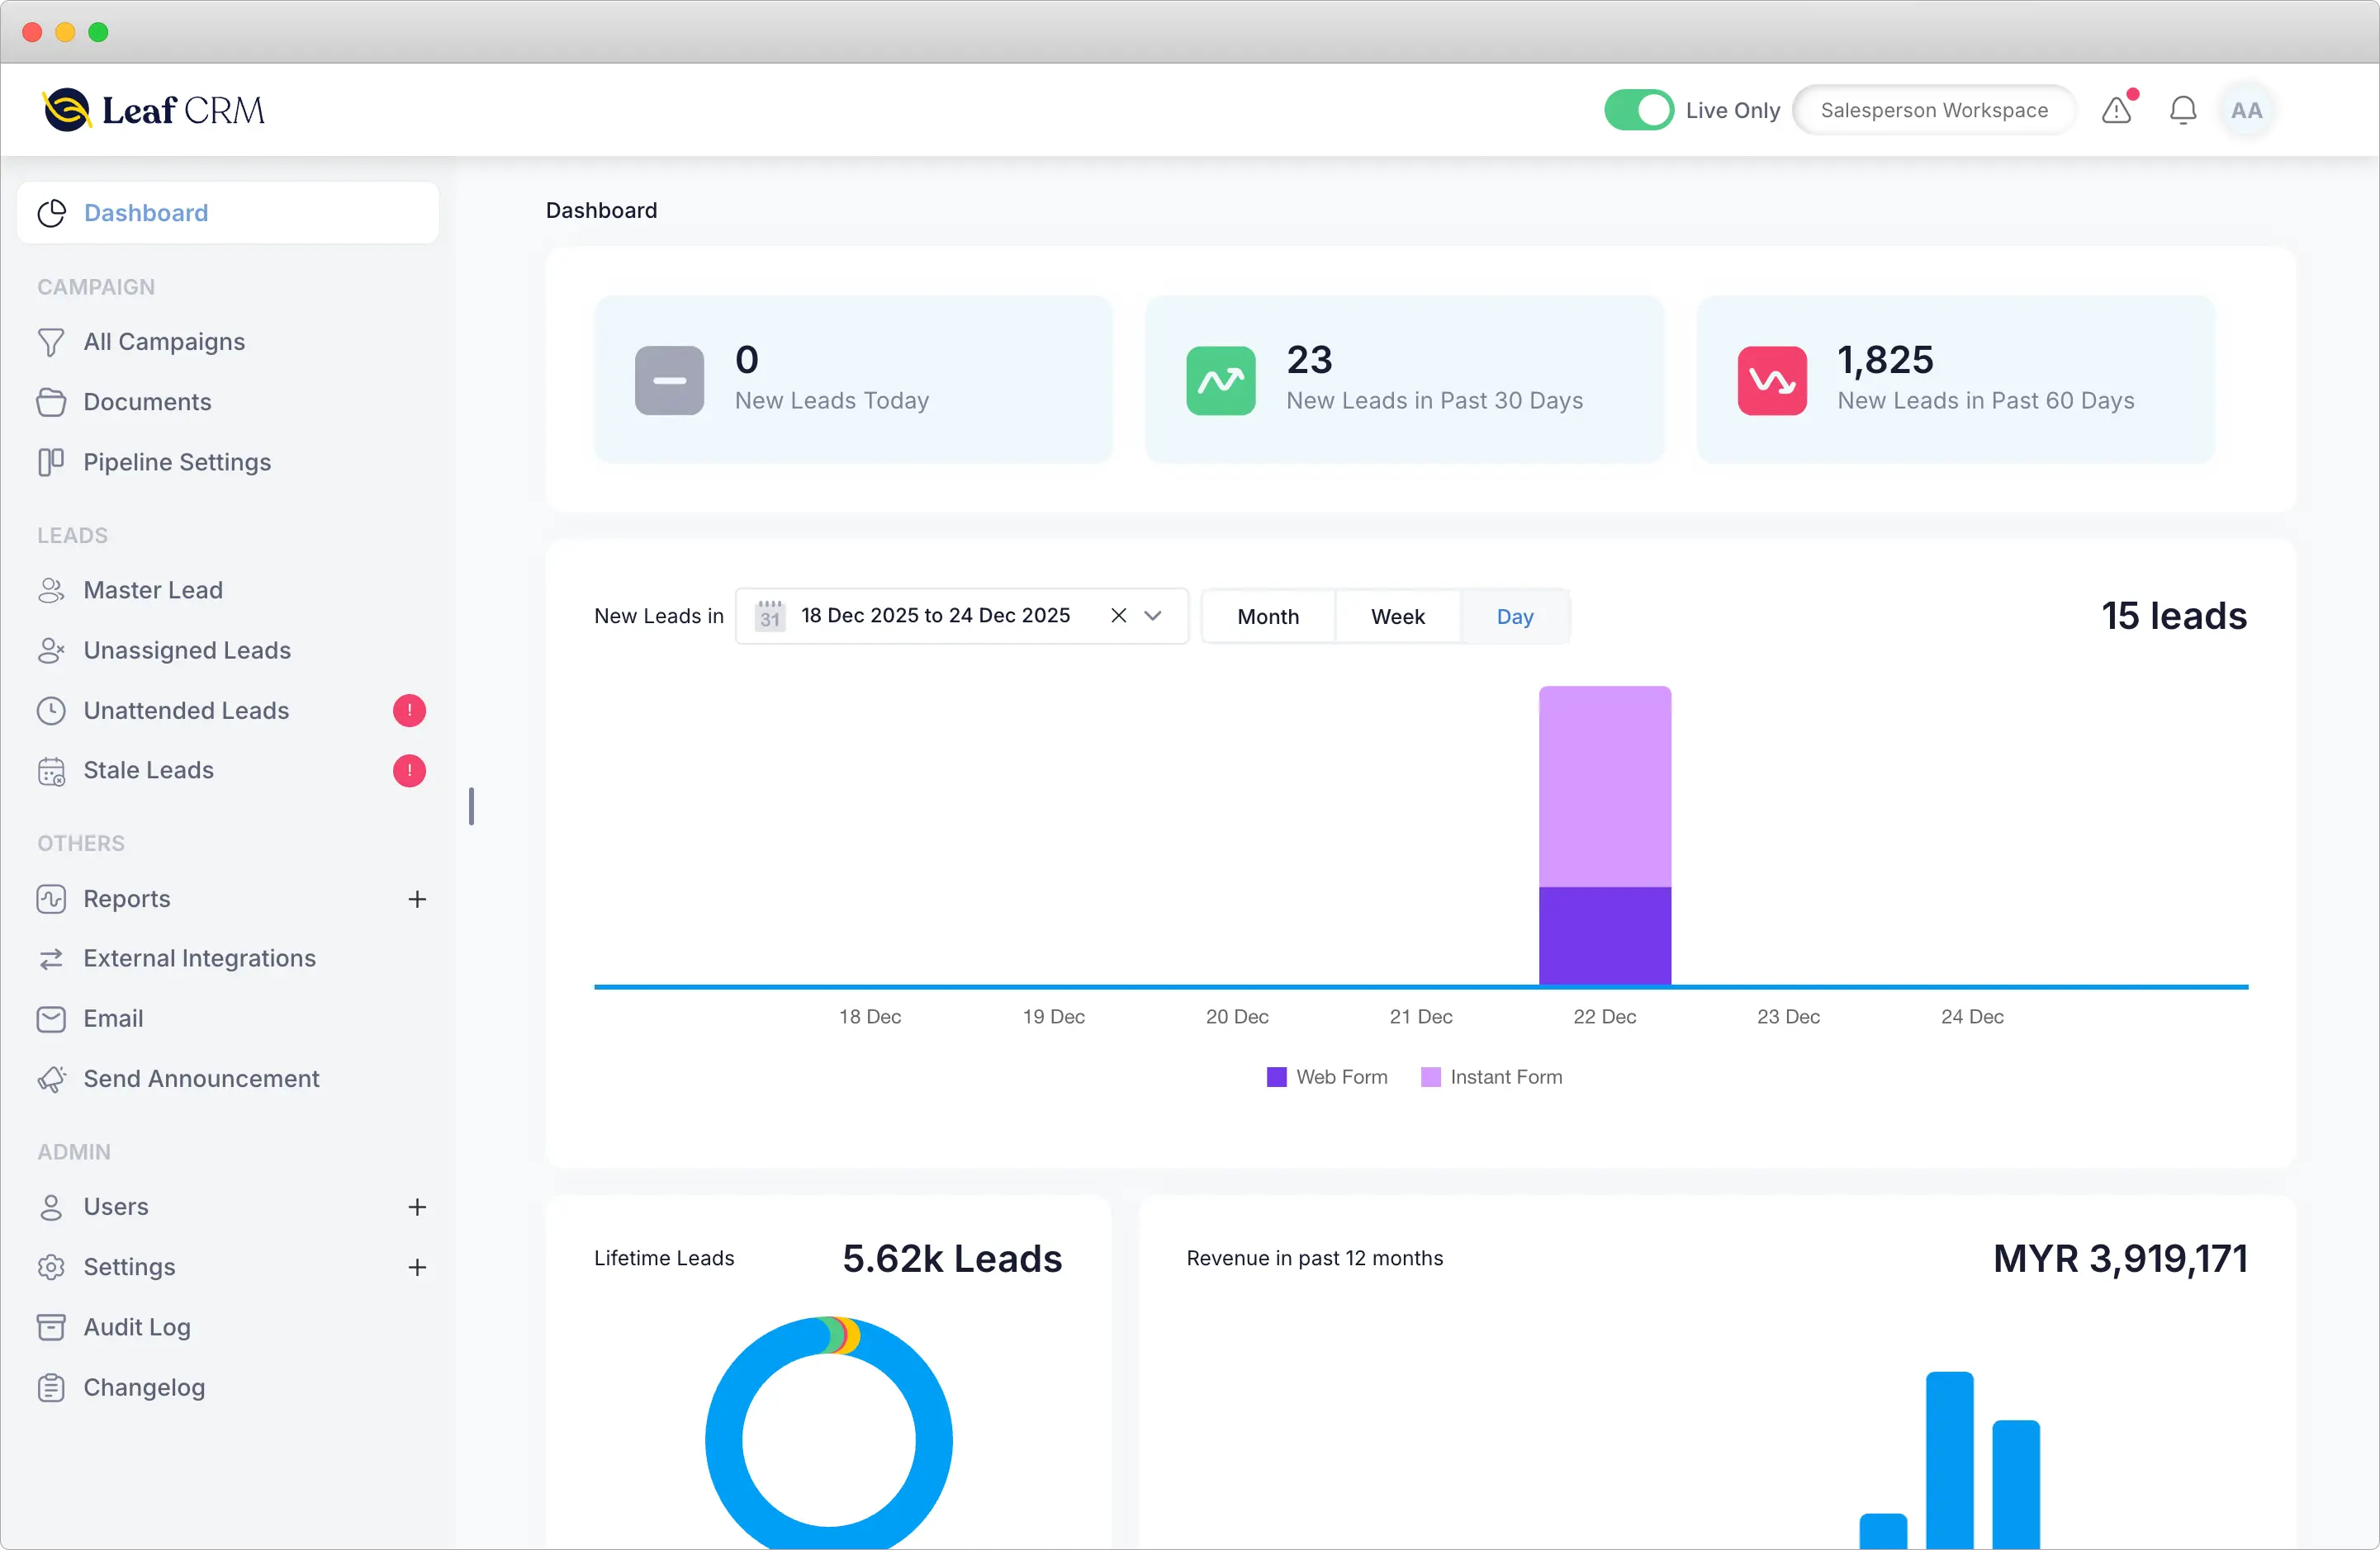The image size is (2380, 1550).
Task: Open the calendar icon in date picker
Action: point(769,616)
